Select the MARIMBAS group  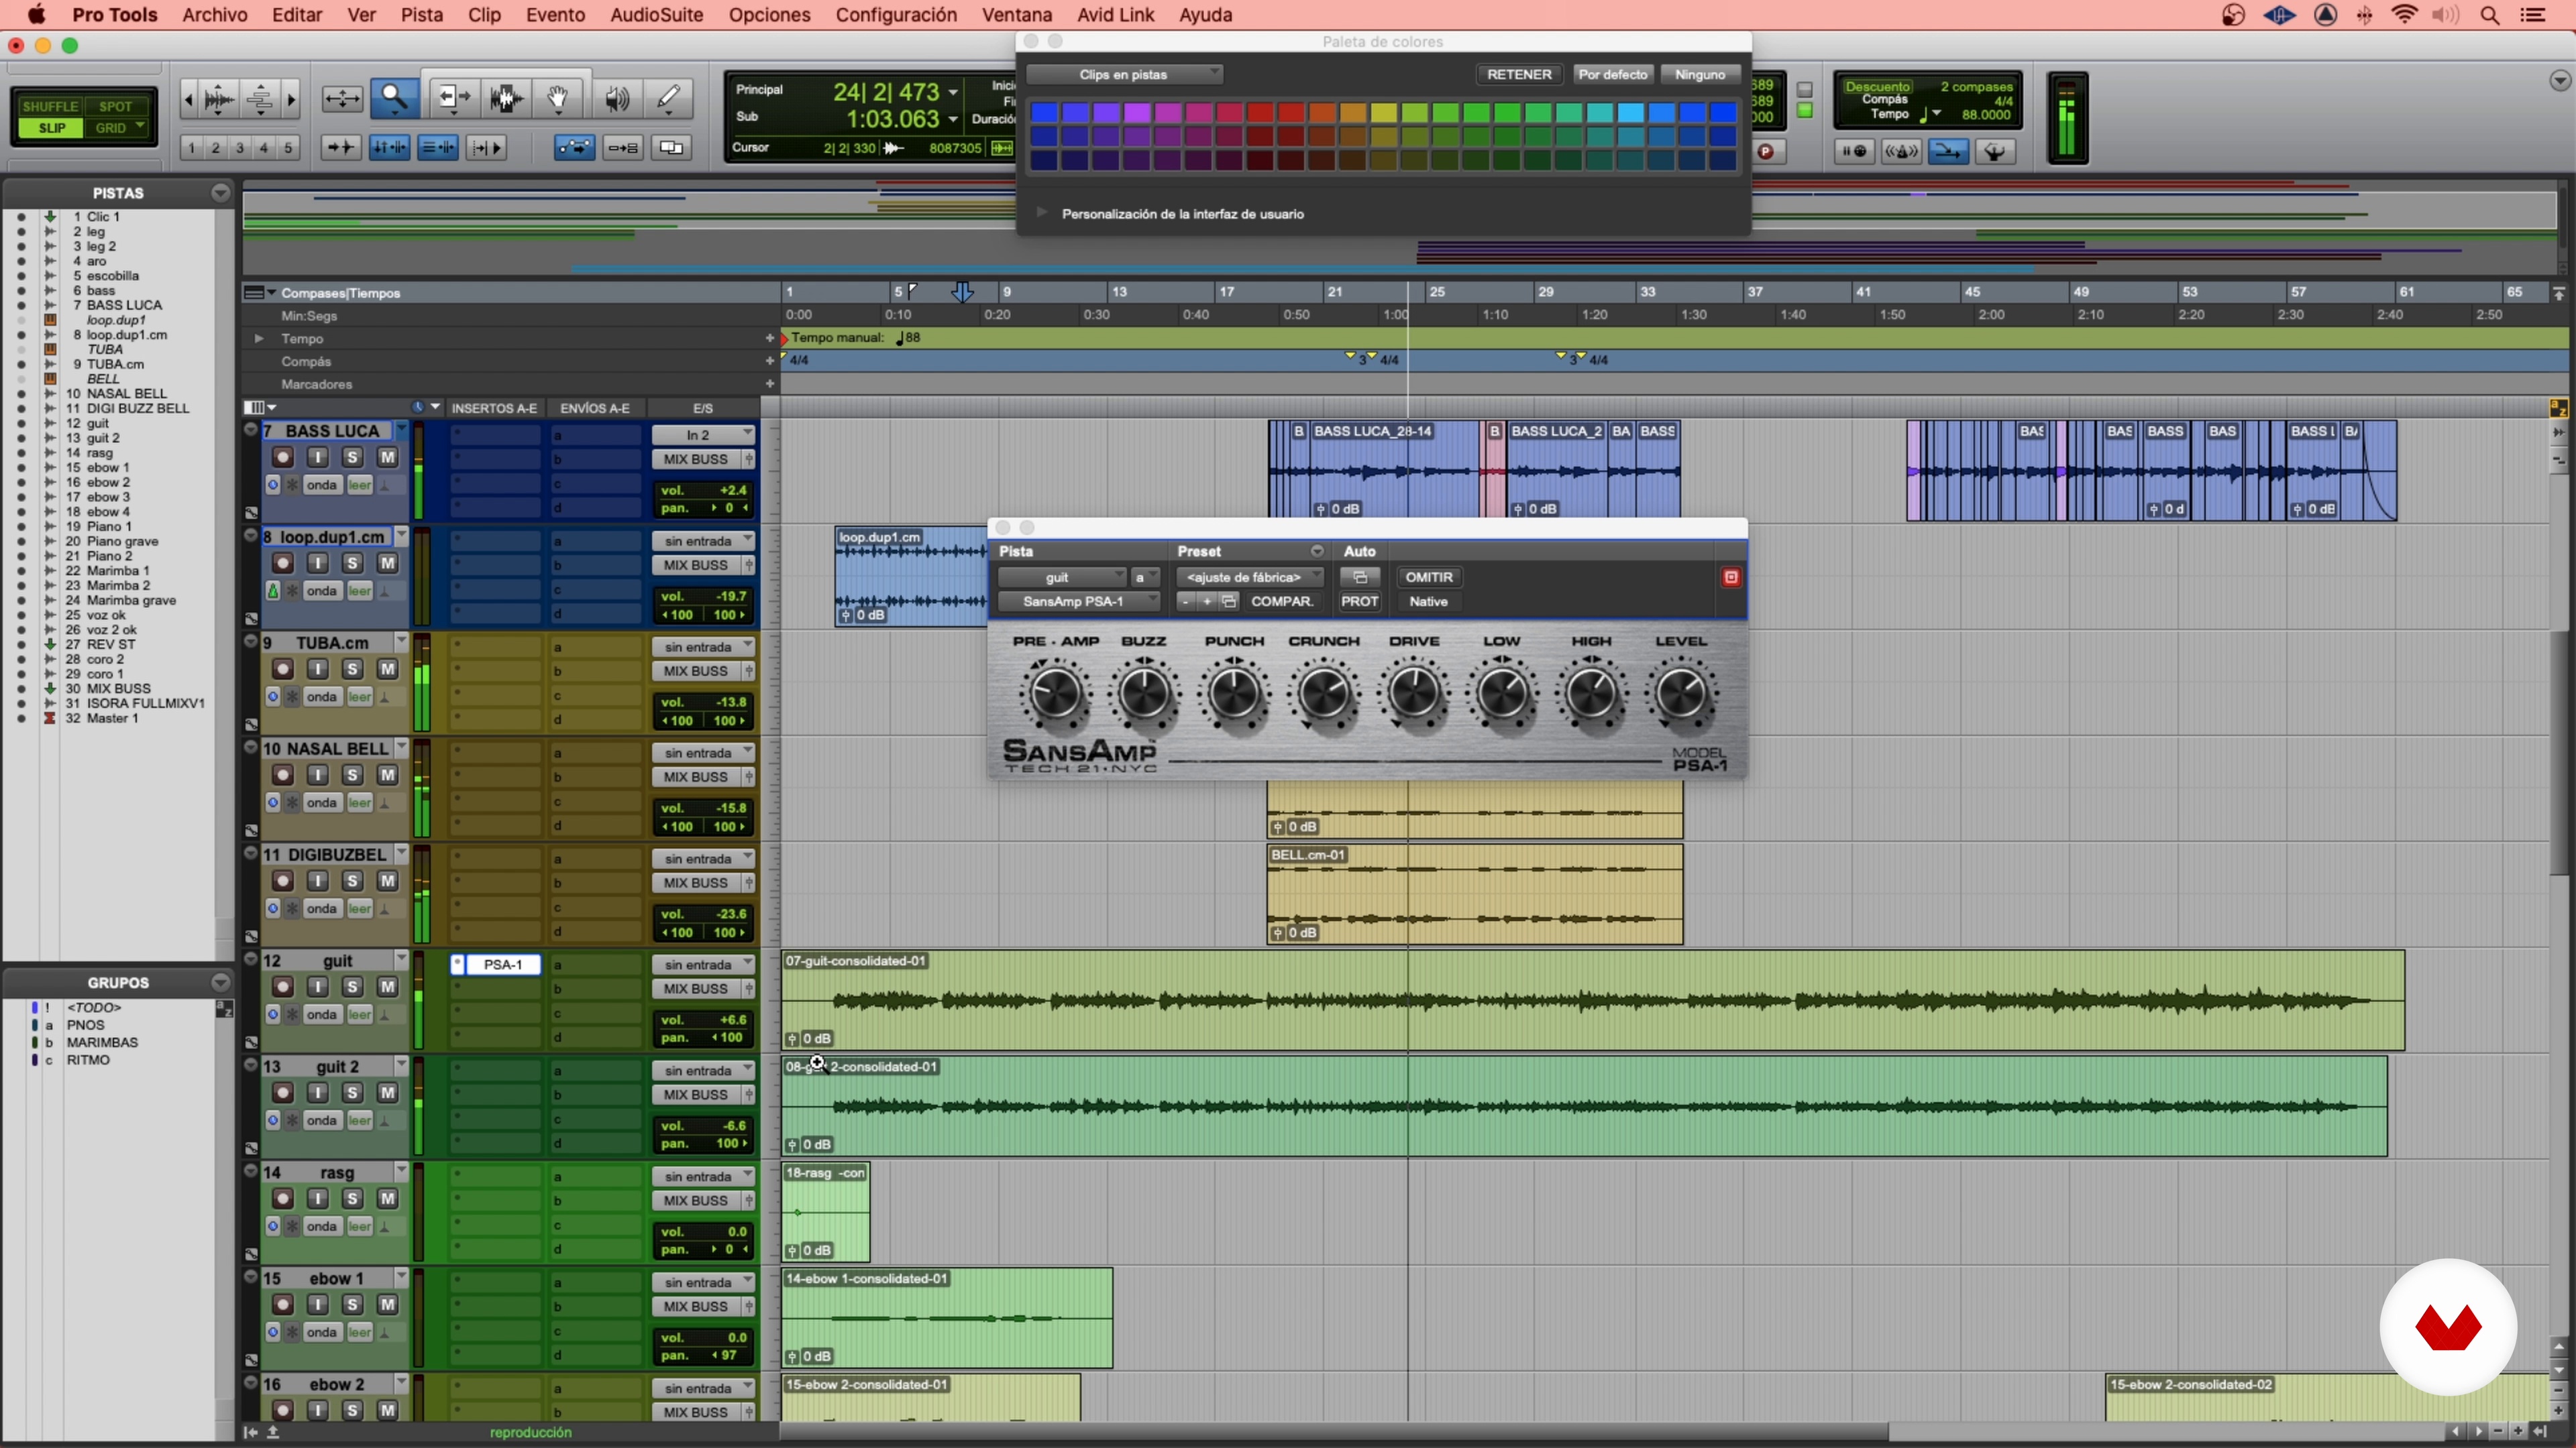102,1041
